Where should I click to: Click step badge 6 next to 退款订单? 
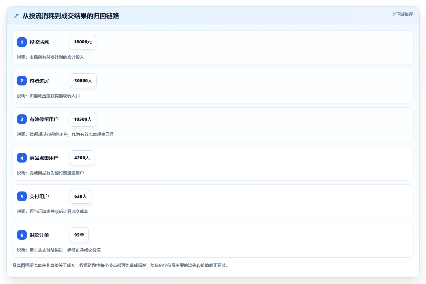pyautogui.click(x=22, y=235)
